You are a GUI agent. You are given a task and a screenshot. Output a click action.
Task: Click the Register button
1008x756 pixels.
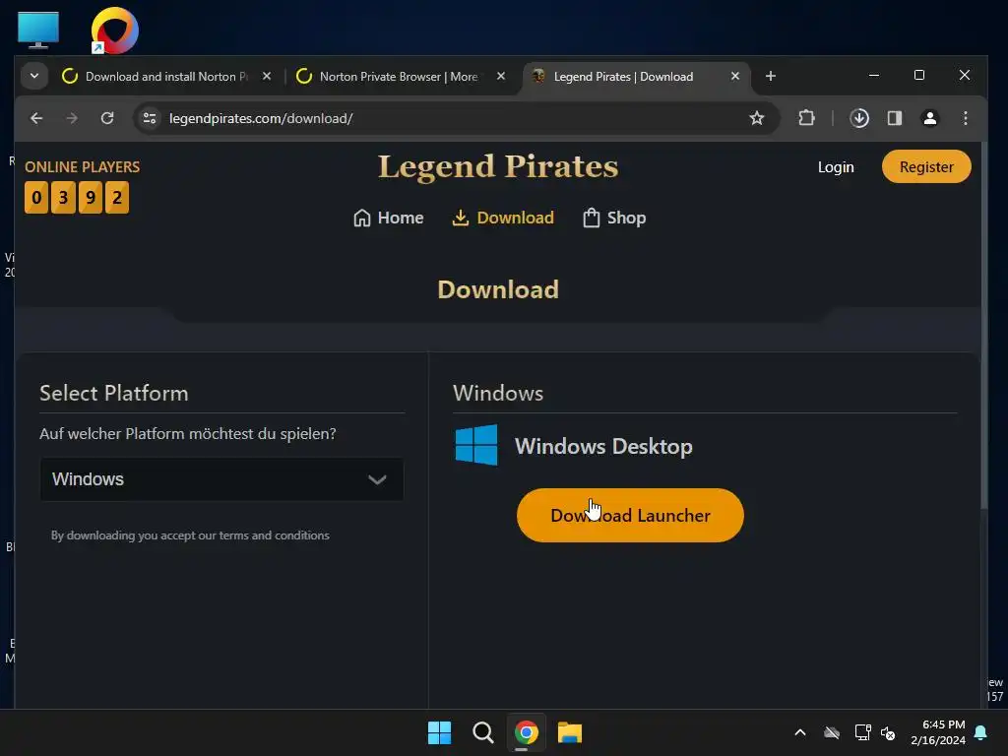click(926, 166)
